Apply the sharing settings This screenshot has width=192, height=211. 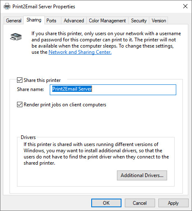(173, 203)
